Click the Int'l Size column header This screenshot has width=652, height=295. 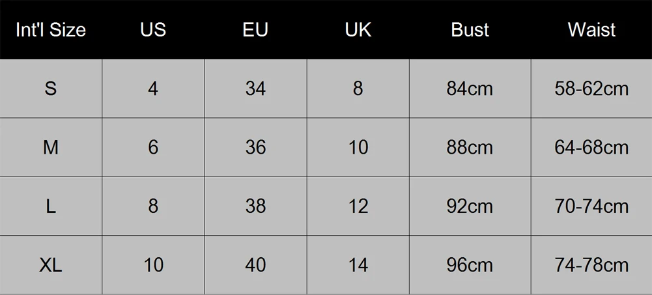point(51,30)
